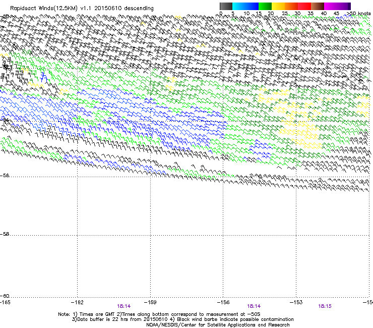Click the latitude label -58
The height and width of the screenshot is (328, 373).
coord(5,234)
